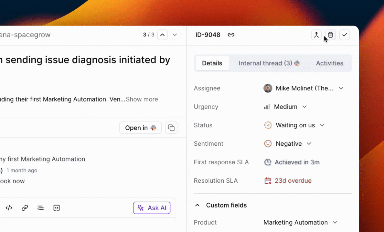This screenshot has height=232, width=384.
Task: Click the Ask AI button
Action: pos(152,208)
